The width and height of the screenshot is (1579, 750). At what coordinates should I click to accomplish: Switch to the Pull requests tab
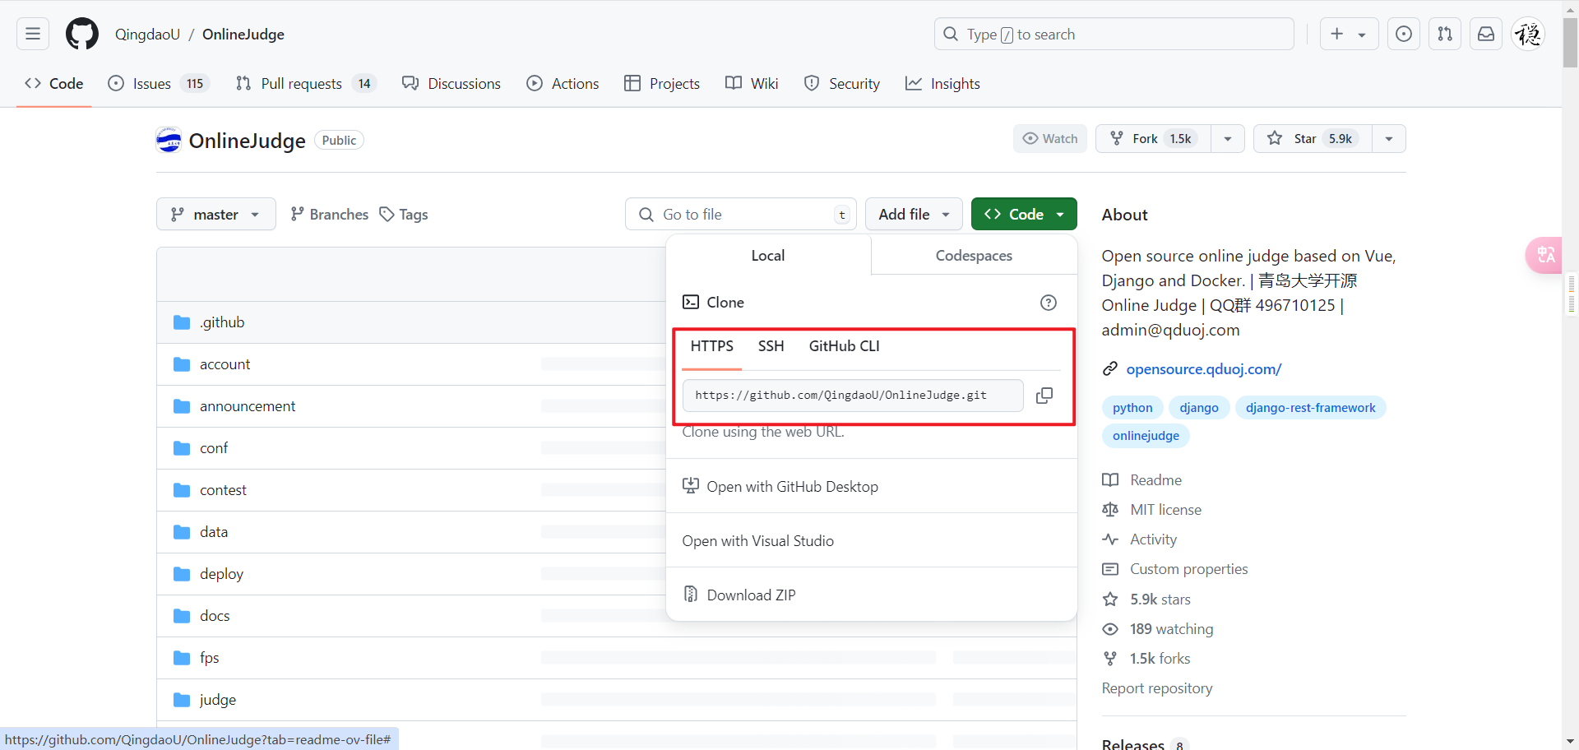click(306, 83)
